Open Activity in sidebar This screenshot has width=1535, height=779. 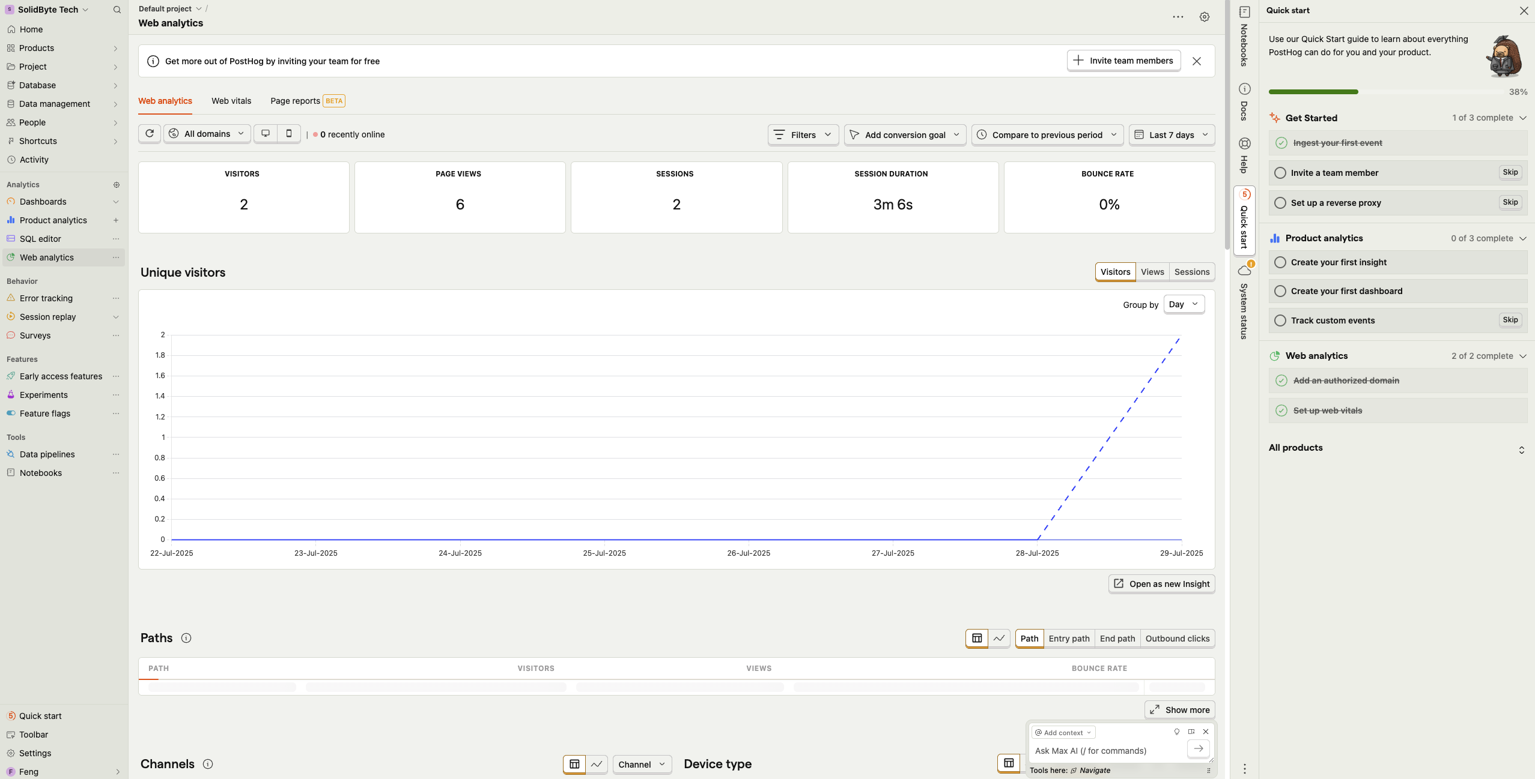62,160
